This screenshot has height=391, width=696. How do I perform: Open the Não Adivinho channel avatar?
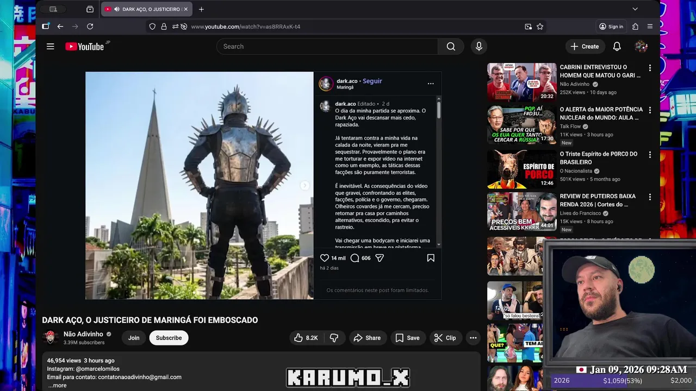pos(51,338)
